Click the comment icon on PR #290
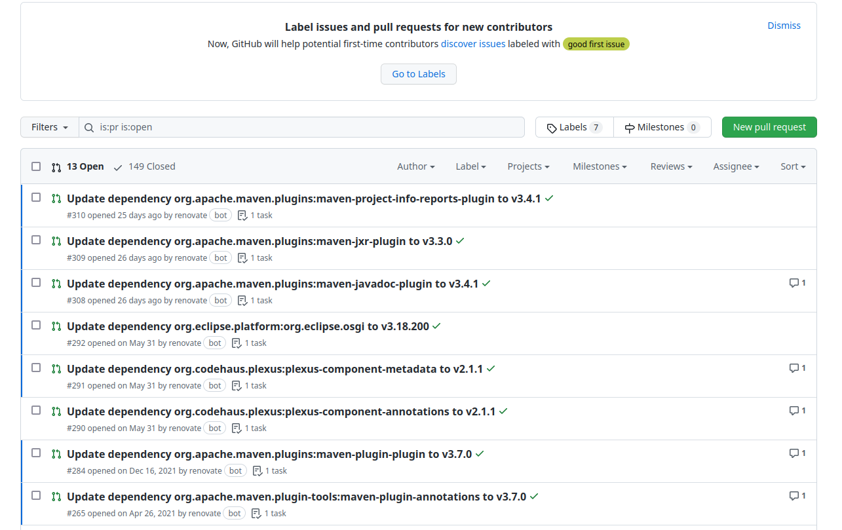Viewport: 842px width, 530px height. [794, 411]
